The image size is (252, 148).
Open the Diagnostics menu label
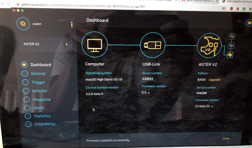click(45, 124)
